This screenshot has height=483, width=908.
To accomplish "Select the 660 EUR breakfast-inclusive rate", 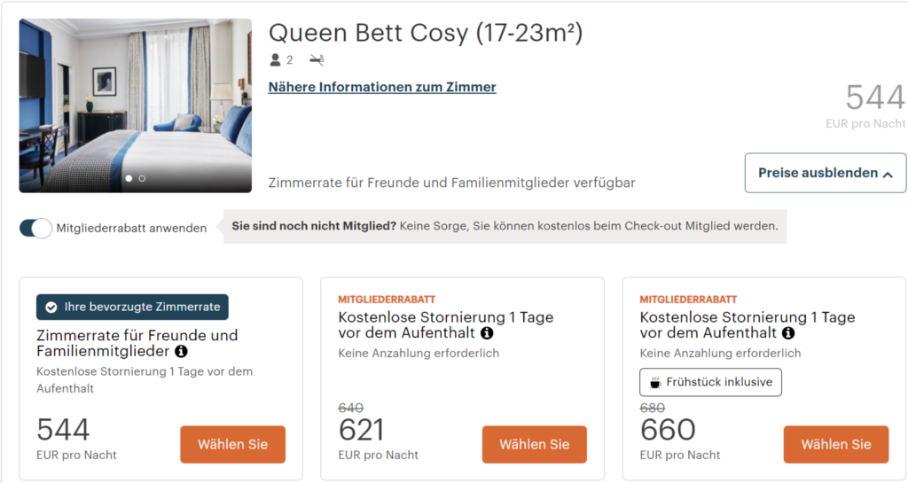I will click(x=836, y=444).
